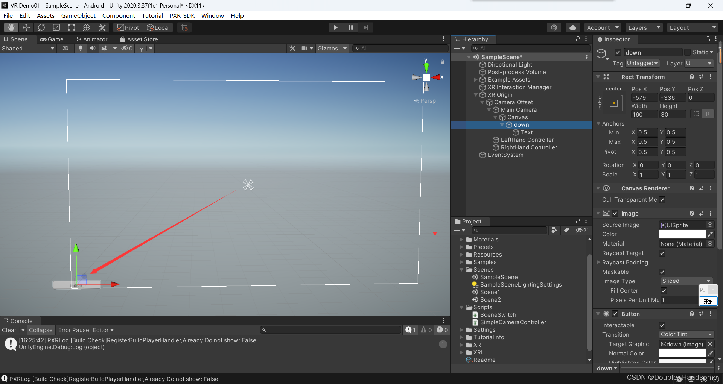The height and width of the screenshot is (384, 723).
Task: Click the Clear console button
Action: click(x=9, y=330)
